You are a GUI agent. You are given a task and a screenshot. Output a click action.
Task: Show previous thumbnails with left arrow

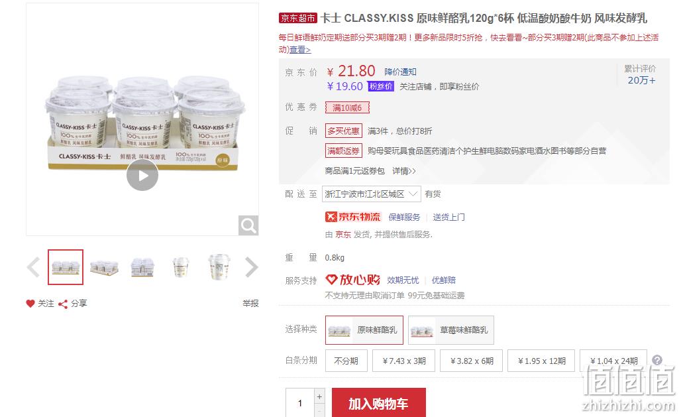coord(33,267)
